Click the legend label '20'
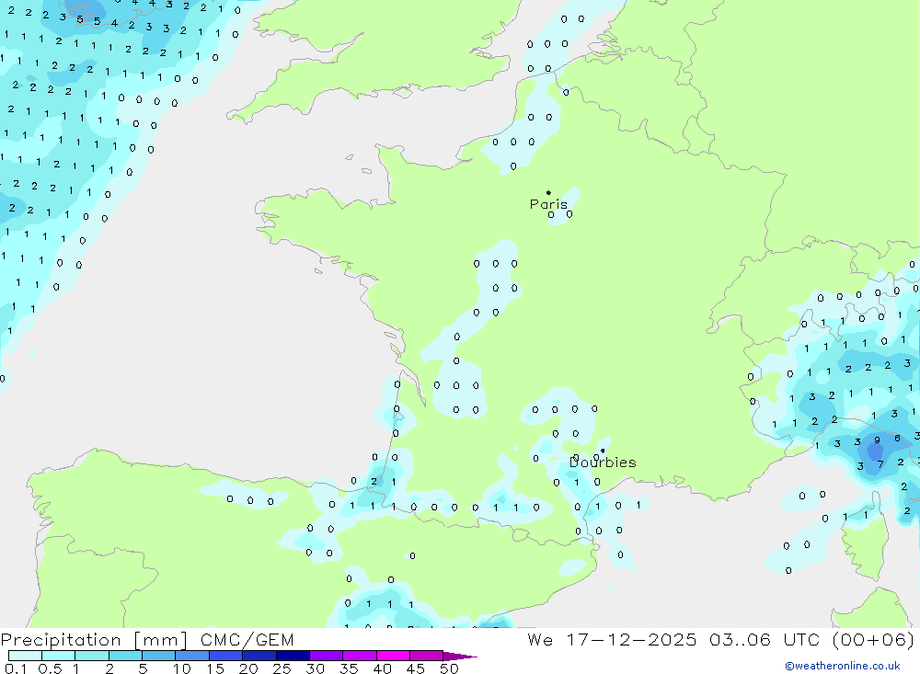Image resolution: width=920 pixels, height=674 pixels. pos(248,668)
